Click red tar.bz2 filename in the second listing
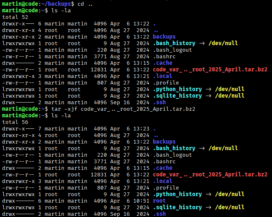272x217 pixels. pyautogui.click(x=210, y=174)
